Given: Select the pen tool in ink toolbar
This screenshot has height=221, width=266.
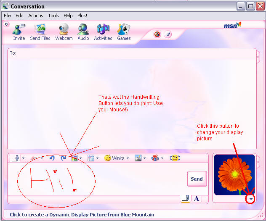Looking at the screenshot, I should [x=16, y=158].
